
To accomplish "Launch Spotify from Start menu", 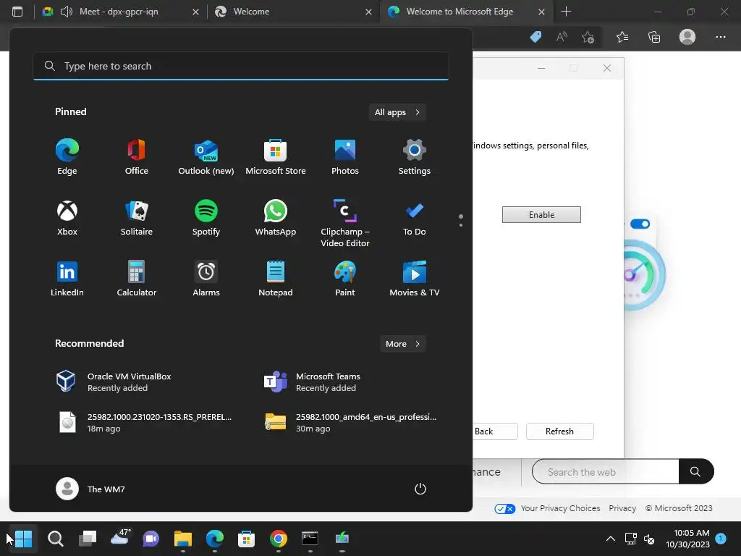I will coord(206,218).
